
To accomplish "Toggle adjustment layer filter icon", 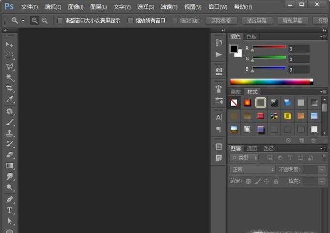I will pyautogui.click(x=280, y=158).
